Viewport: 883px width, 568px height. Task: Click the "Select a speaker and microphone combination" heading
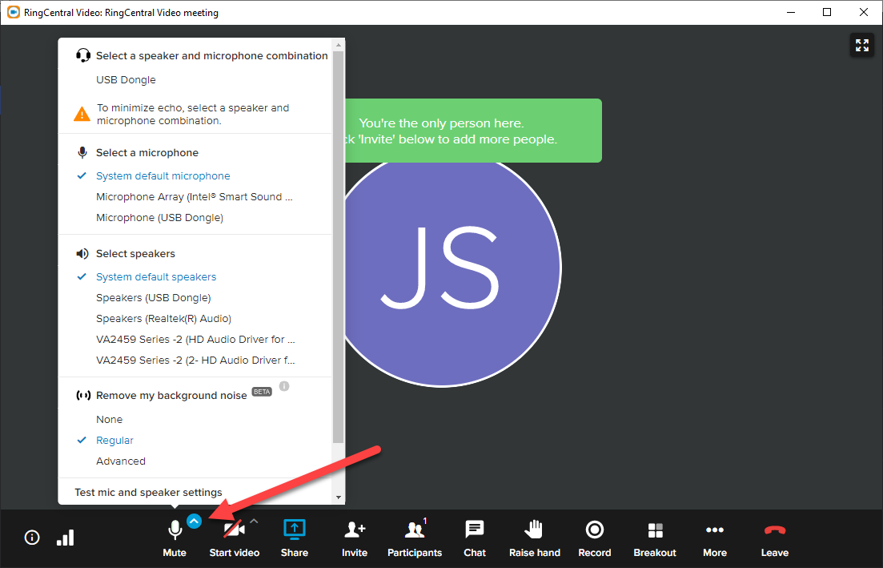pos(211,56)
